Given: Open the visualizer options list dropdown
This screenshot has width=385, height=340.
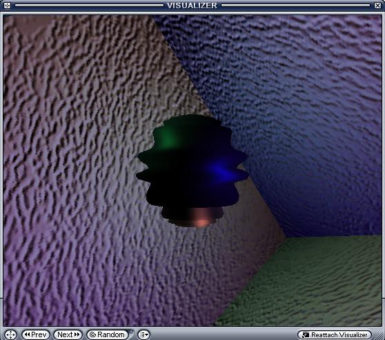Looking at the screenshot, I should tap(144, 334).
